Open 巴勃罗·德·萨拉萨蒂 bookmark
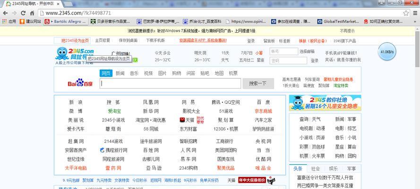 click(158, 21)
